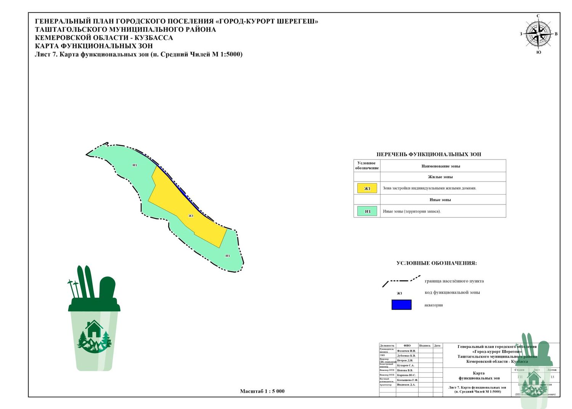Click the 'Масштаб 1 : 5 000' scale text

[262, 391]
